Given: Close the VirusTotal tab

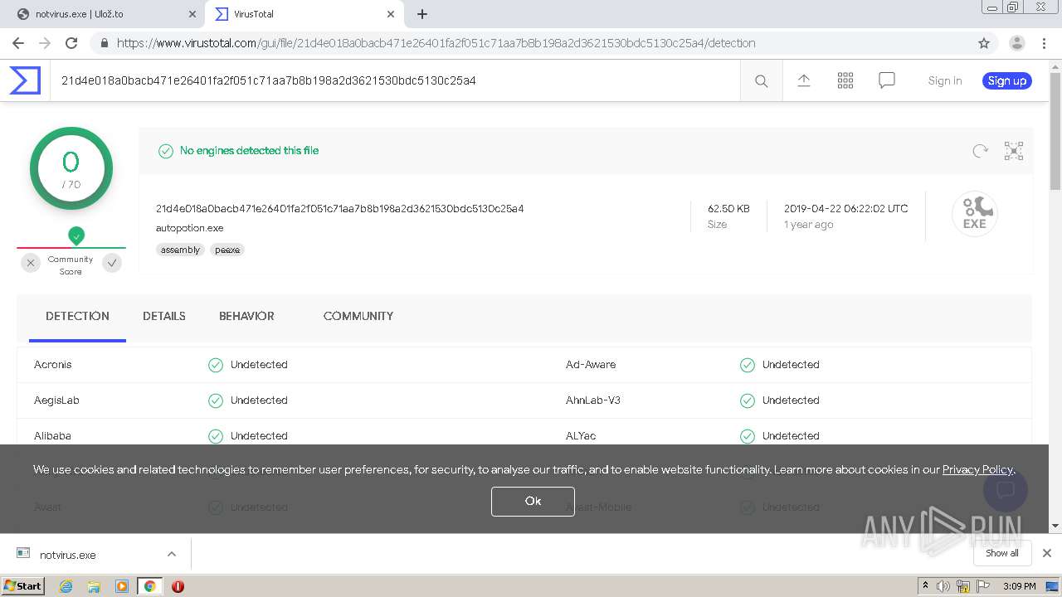Looking at the screenshot, I should [x=391, y=14].
